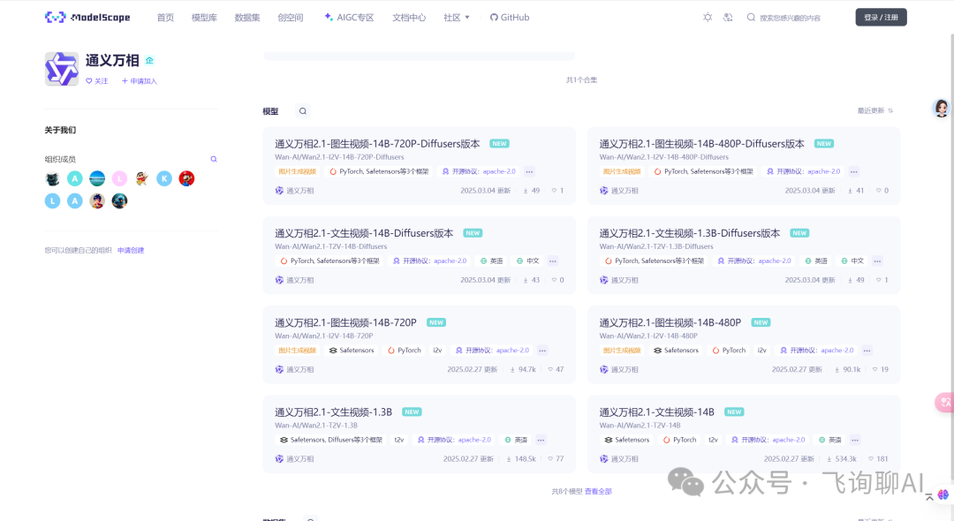Viewport: 954px width, 521px height.
Task: Click 中文 language tag on 文生视频-14B-Diffusers card
Action: tap(528, 260)
